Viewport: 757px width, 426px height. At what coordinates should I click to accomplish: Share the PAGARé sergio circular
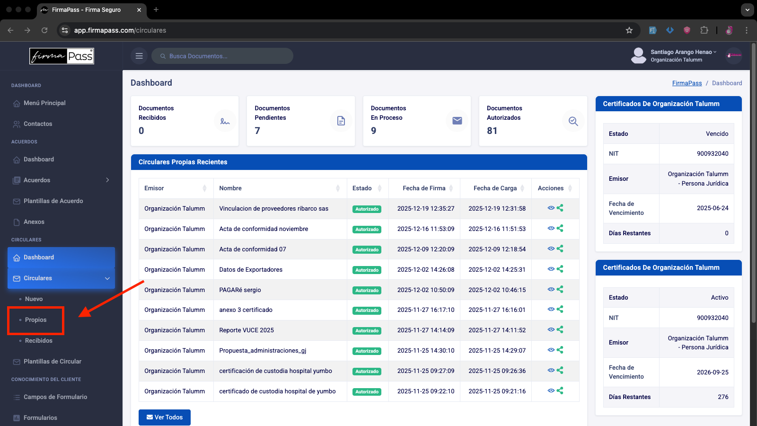(560, 289)
